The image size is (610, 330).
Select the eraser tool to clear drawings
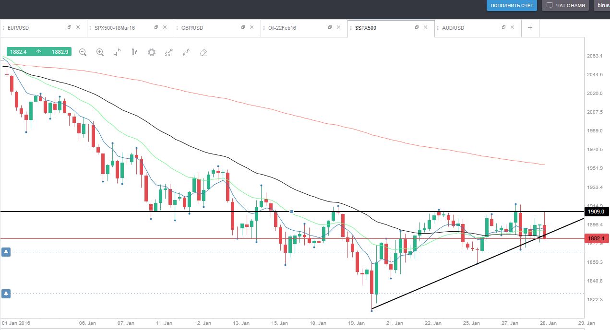(x=203, y=52)
